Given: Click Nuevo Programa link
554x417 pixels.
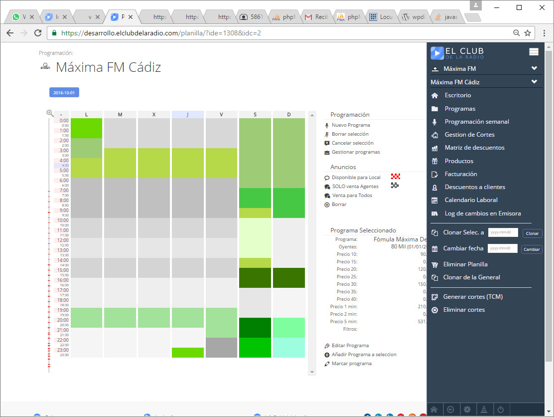Looking at the screenshot, I should [x=351, y=125].
